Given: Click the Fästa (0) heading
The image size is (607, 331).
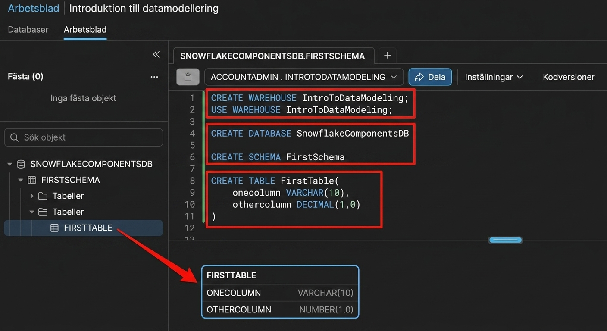Looking at the screenshot, I should click(25, 77).
